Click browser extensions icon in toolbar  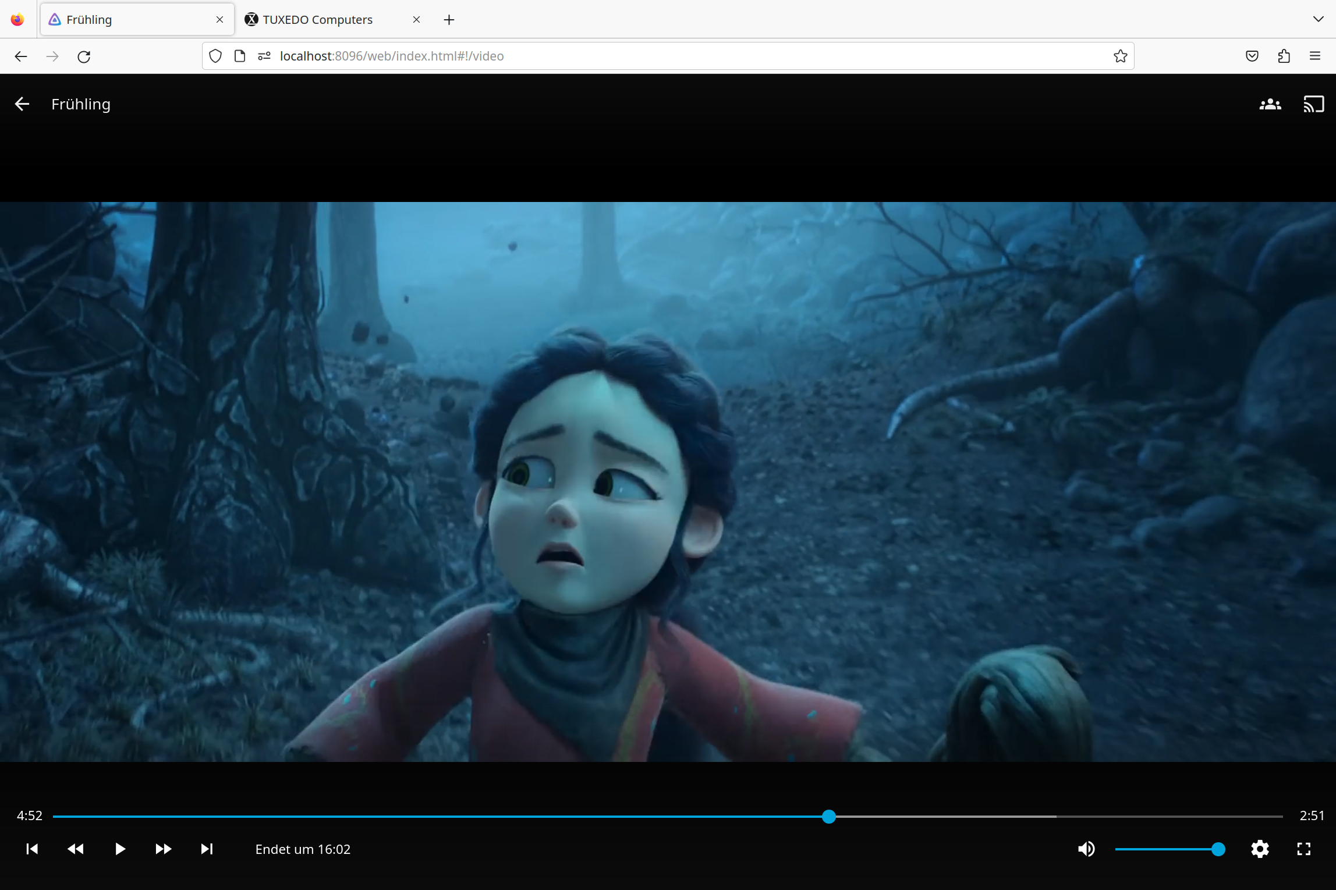coord(1284,56)
